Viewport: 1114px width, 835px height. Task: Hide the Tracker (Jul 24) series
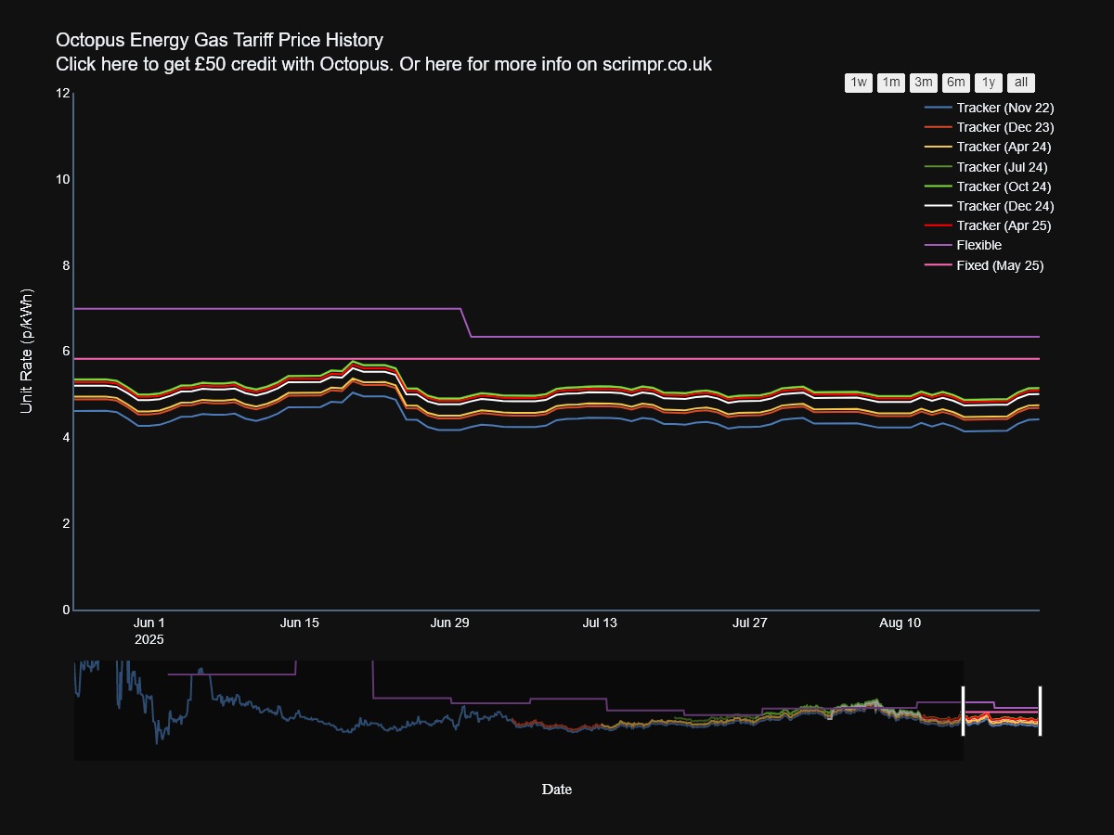[1002, 167]
